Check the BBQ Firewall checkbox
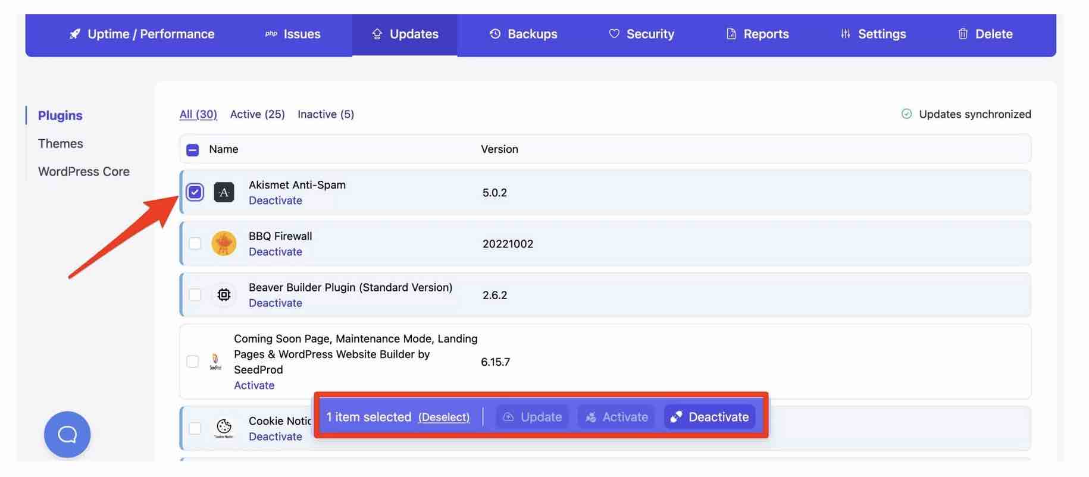The width and height of the screenshot is (1089, 477). tap(195, 243)
